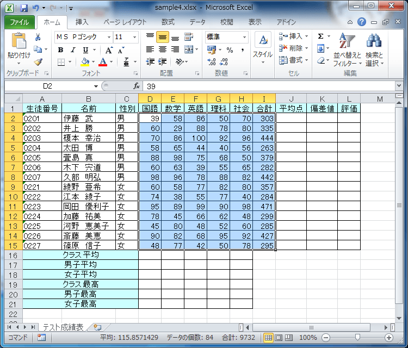Switch to Page Layout view in status bar
Screen dimensions: 408x348
[x=279, y=338]
